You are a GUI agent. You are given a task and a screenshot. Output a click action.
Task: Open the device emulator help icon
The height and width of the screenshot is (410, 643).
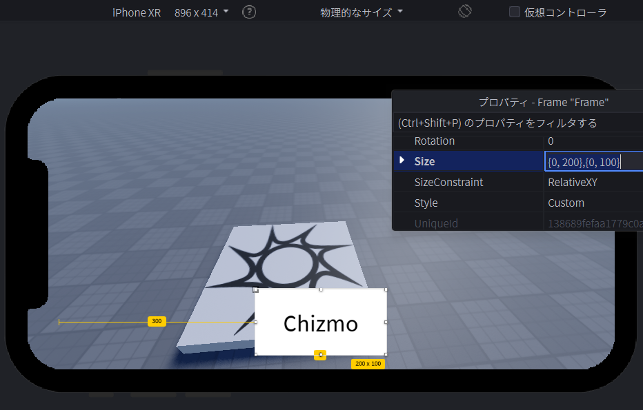click(249, 12)
